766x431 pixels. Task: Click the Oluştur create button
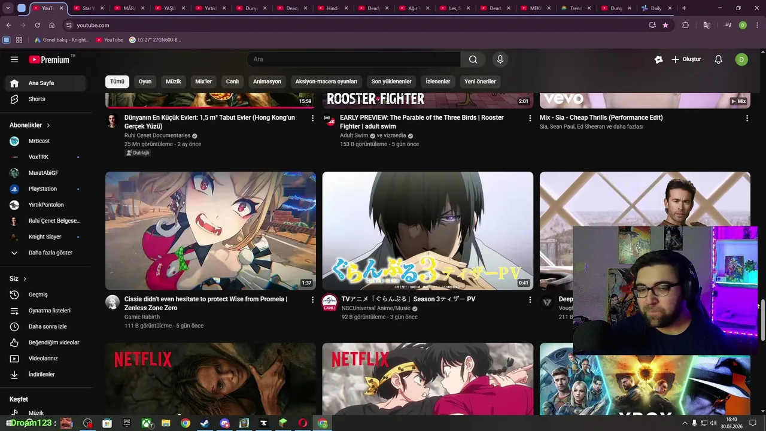[686, 59]
